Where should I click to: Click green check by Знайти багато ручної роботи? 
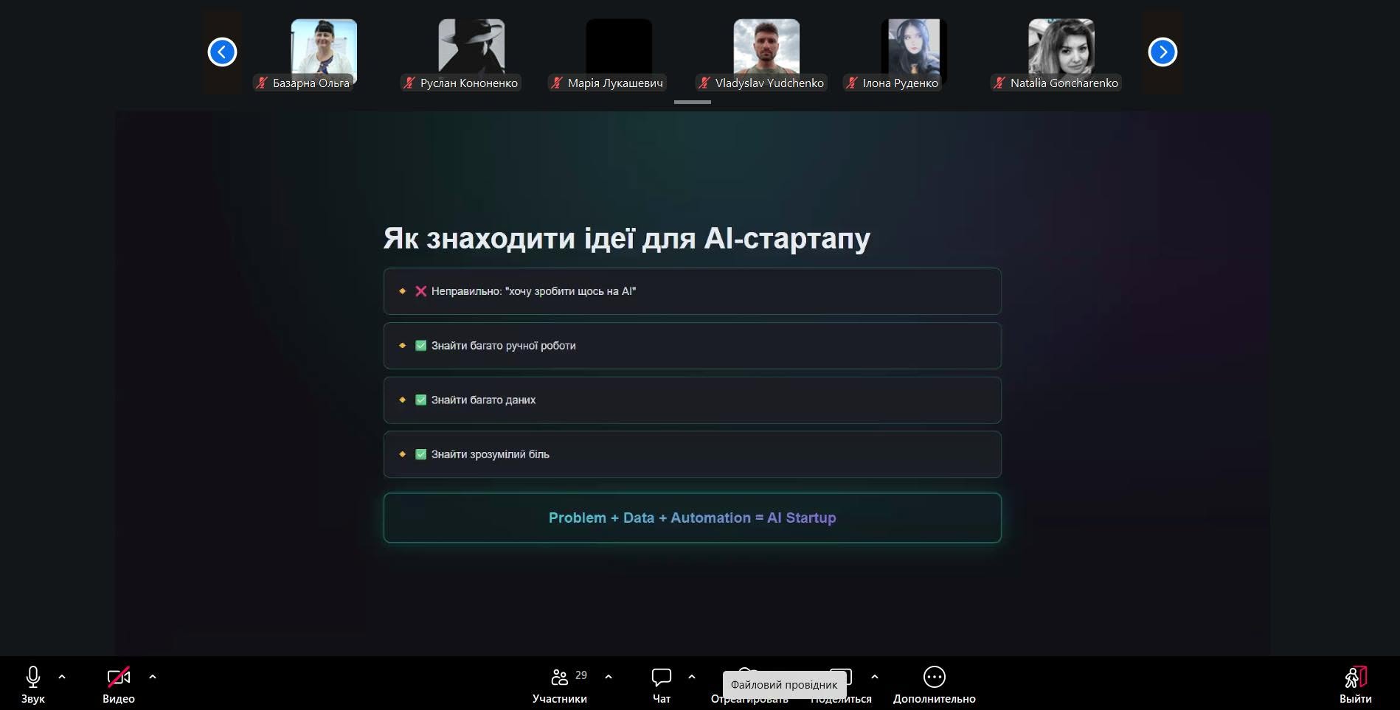(x=421, y=346)
